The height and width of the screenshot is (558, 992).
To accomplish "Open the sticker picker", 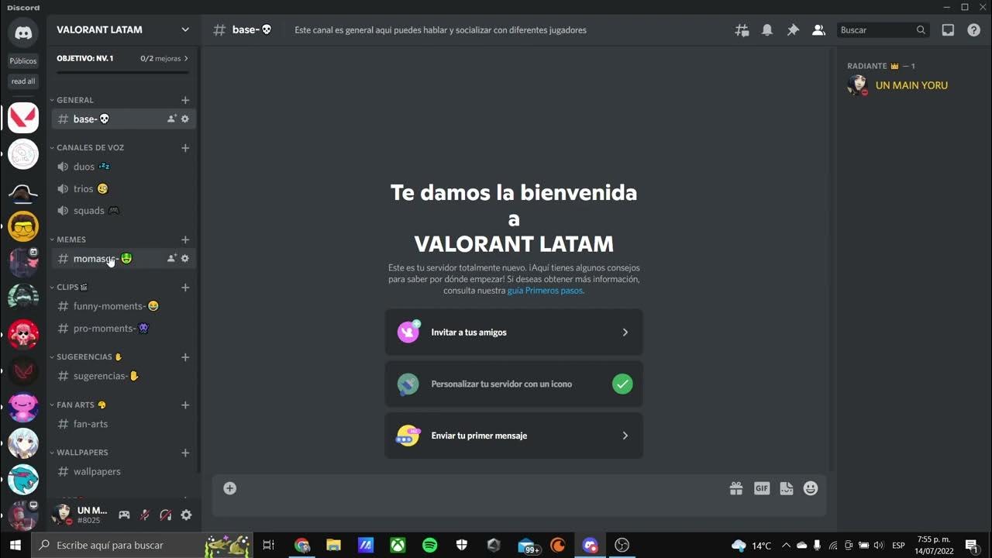I will (x=787, y=488).
